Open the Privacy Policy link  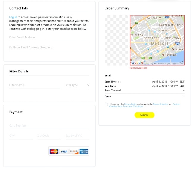[x=130, y=104]
